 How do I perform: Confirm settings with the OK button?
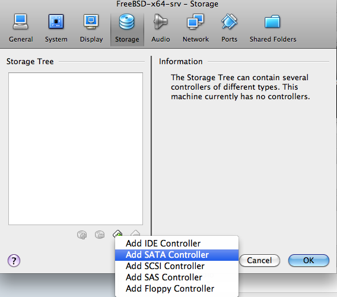point(309,260)
